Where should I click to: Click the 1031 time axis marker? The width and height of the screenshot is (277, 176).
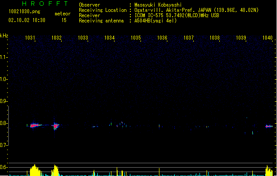pyautogui.click(x=30, y=38)
